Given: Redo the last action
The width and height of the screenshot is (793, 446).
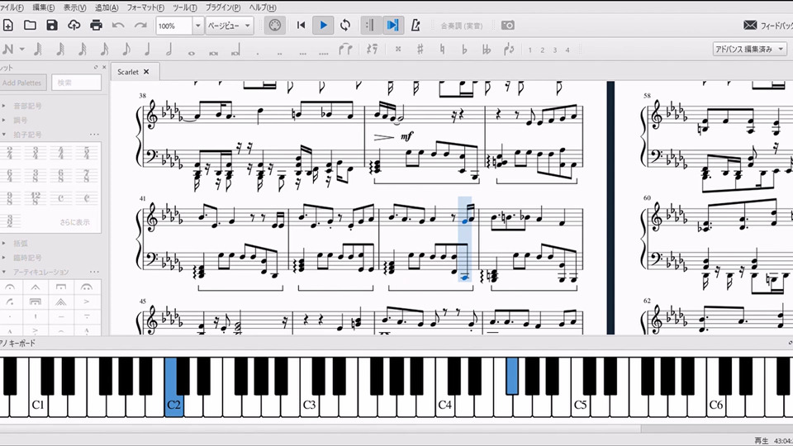Looking at the screenshot, I should click(x=140, y=26).
